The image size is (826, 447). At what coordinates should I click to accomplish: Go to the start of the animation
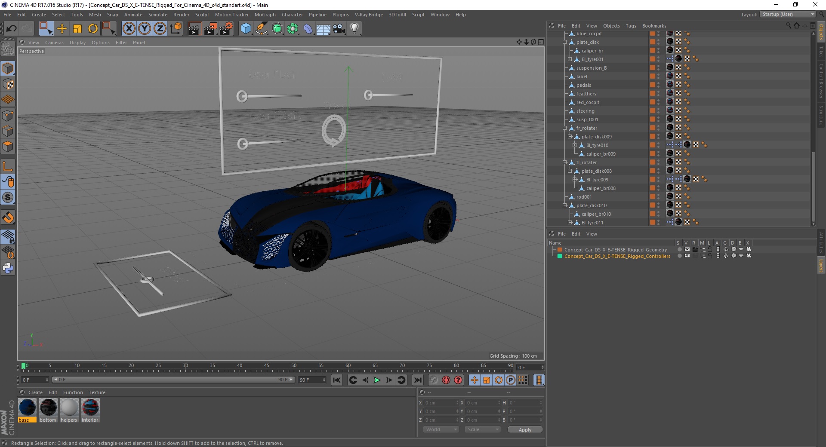pos(337,380)
